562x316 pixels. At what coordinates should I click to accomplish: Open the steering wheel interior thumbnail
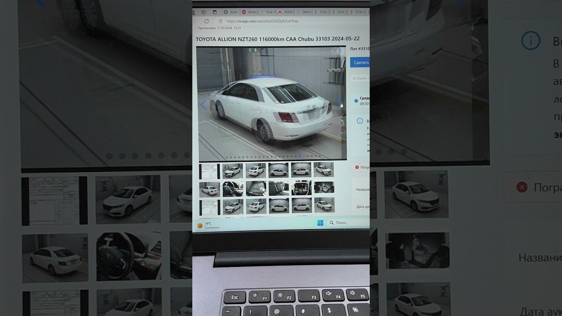pyautogui.click(x=233, y=189)
